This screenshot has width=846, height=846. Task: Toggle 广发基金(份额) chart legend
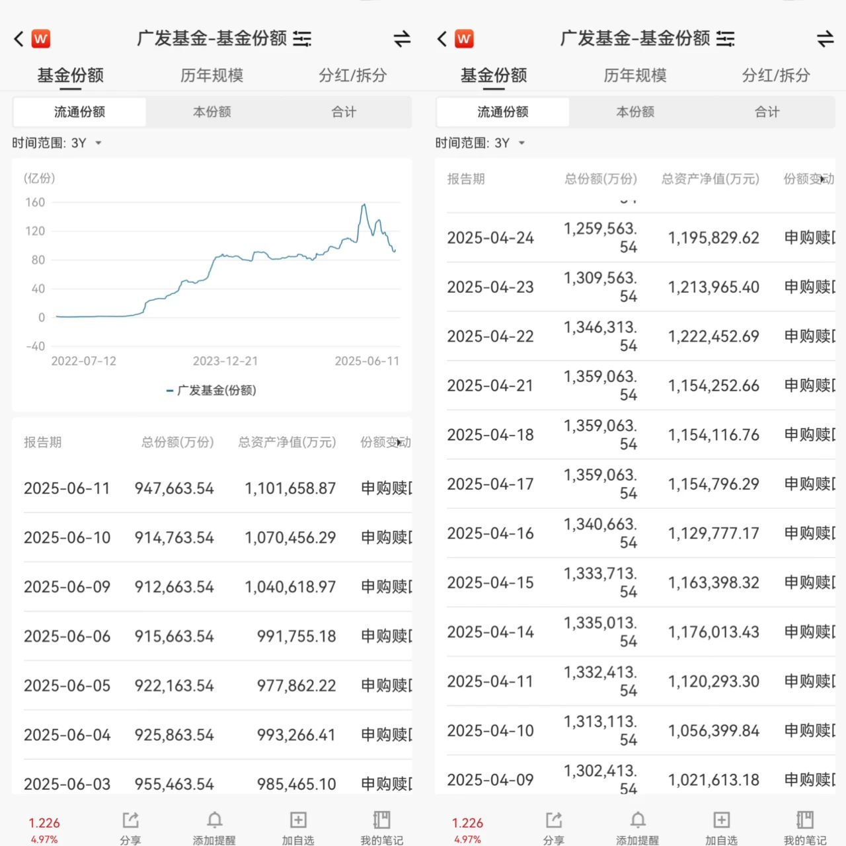211,391
